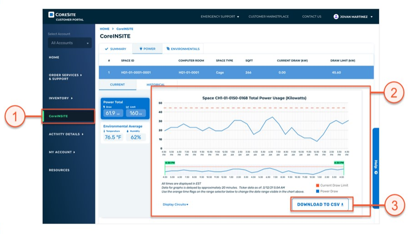Screen dimensions: 416x234
Task: Toggle the Current Draw Limit legend item
Action: point(332,185)
